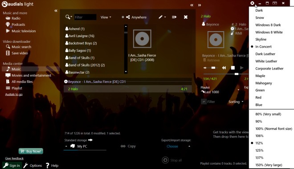The height and width of the screenshot is (169, 294).
Task: Click the player album art disc
Action: (216, 40)
